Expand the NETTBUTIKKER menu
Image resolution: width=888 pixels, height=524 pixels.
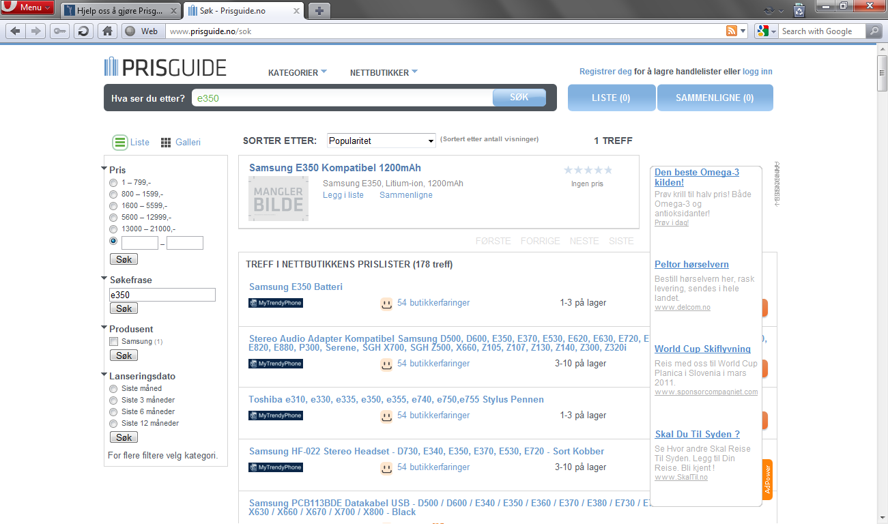[384, 72]
